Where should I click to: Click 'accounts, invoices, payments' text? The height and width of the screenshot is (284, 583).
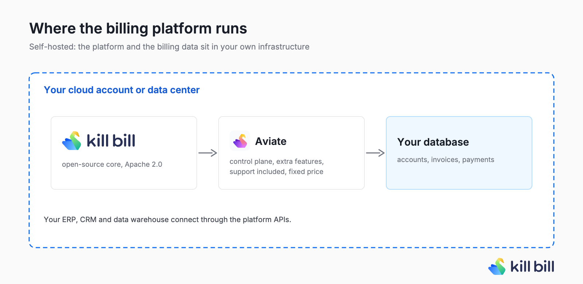pos(446,159)
